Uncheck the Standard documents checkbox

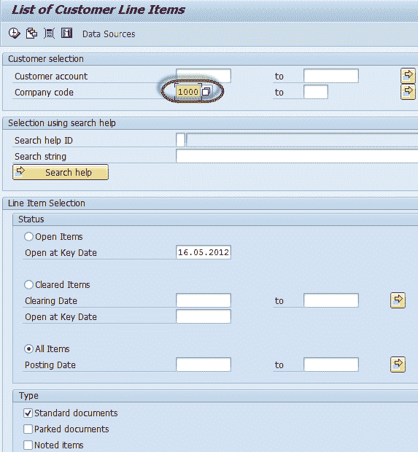tap(28, 413)
